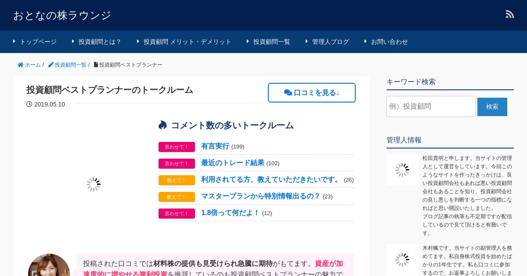527x276 pixels.
Task: Click the 管理人情報 heading
Action: (404, 140)
